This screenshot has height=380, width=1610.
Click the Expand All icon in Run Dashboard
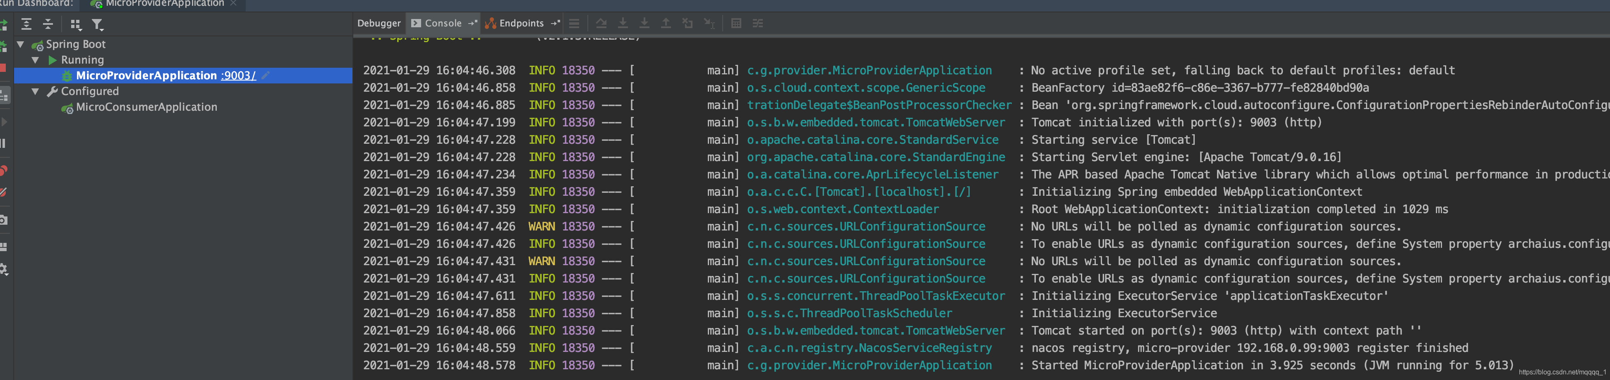click(x=26, y=24)
